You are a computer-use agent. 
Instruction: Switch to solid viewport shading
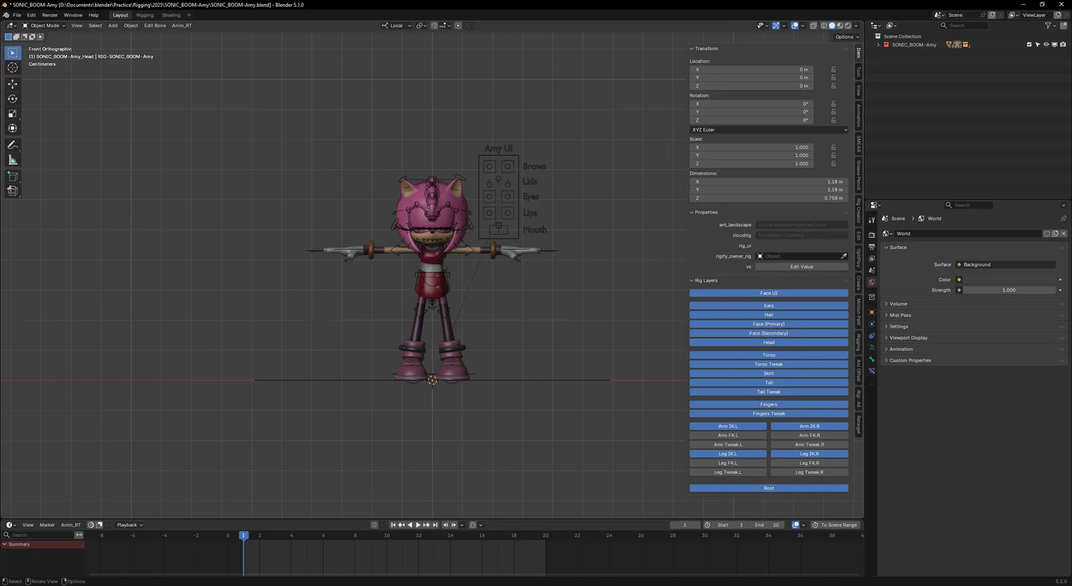pyautogui.click(x=832, y=25)
